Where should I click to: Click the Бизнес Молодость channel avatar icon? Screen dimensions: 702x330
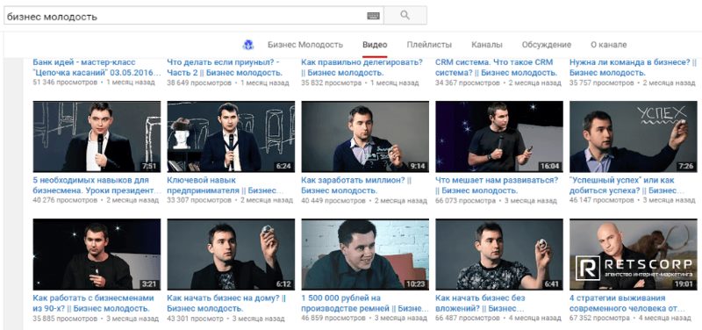point(248,45)
